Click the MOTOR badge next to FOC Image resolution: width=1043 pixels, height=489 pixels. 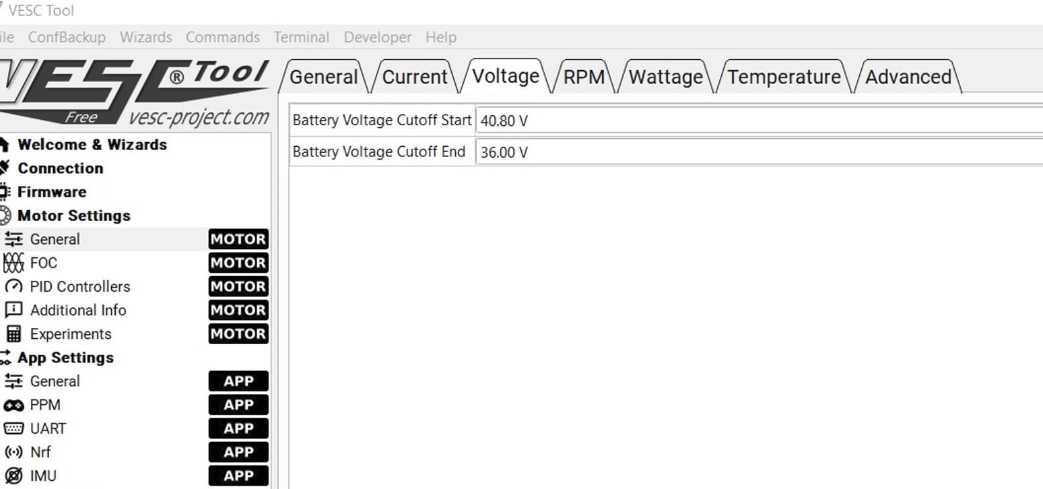(x=238, y=263)
